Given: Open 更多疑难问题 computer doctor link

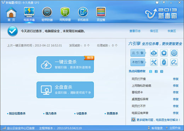Looking at the screenshot, I should click(x=158, y=120).
